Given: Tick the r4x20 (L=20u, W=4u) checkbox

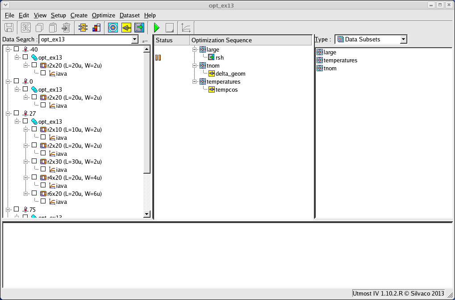Looking at the screenshot, I should point(34,177).
